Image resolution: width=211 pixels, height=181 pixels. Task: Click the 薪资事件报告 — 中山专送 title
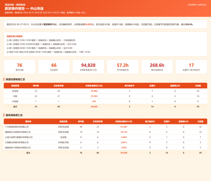coord(24,8)
